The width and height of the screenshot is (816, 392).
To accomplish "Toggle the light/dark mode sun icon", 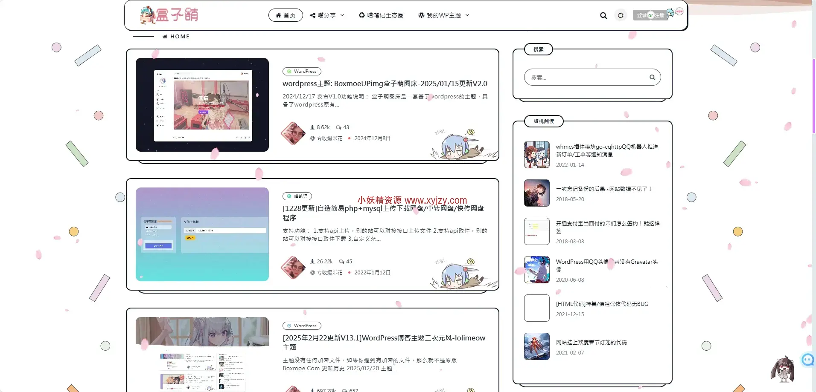I will coord(621,15).
